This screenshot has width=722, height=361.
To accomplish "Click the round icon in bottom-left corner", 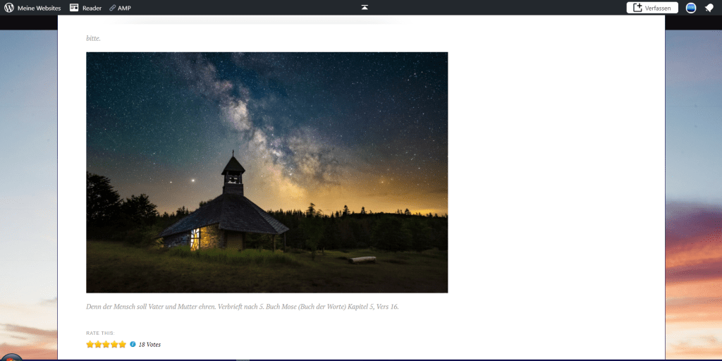I will tap(11, 357).
